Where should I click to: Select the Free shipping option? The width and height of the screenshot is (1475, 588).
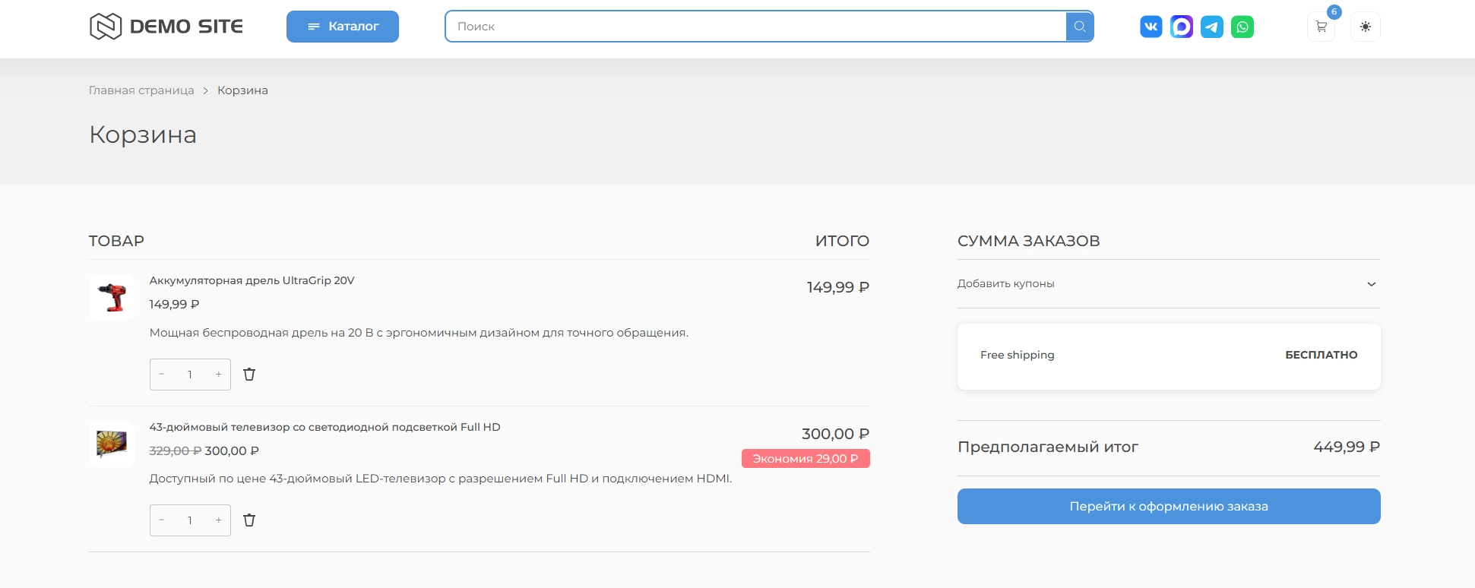point(1169,357)
